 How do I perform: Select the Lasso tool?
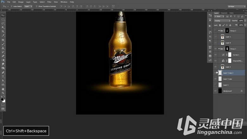coord(3,23)
